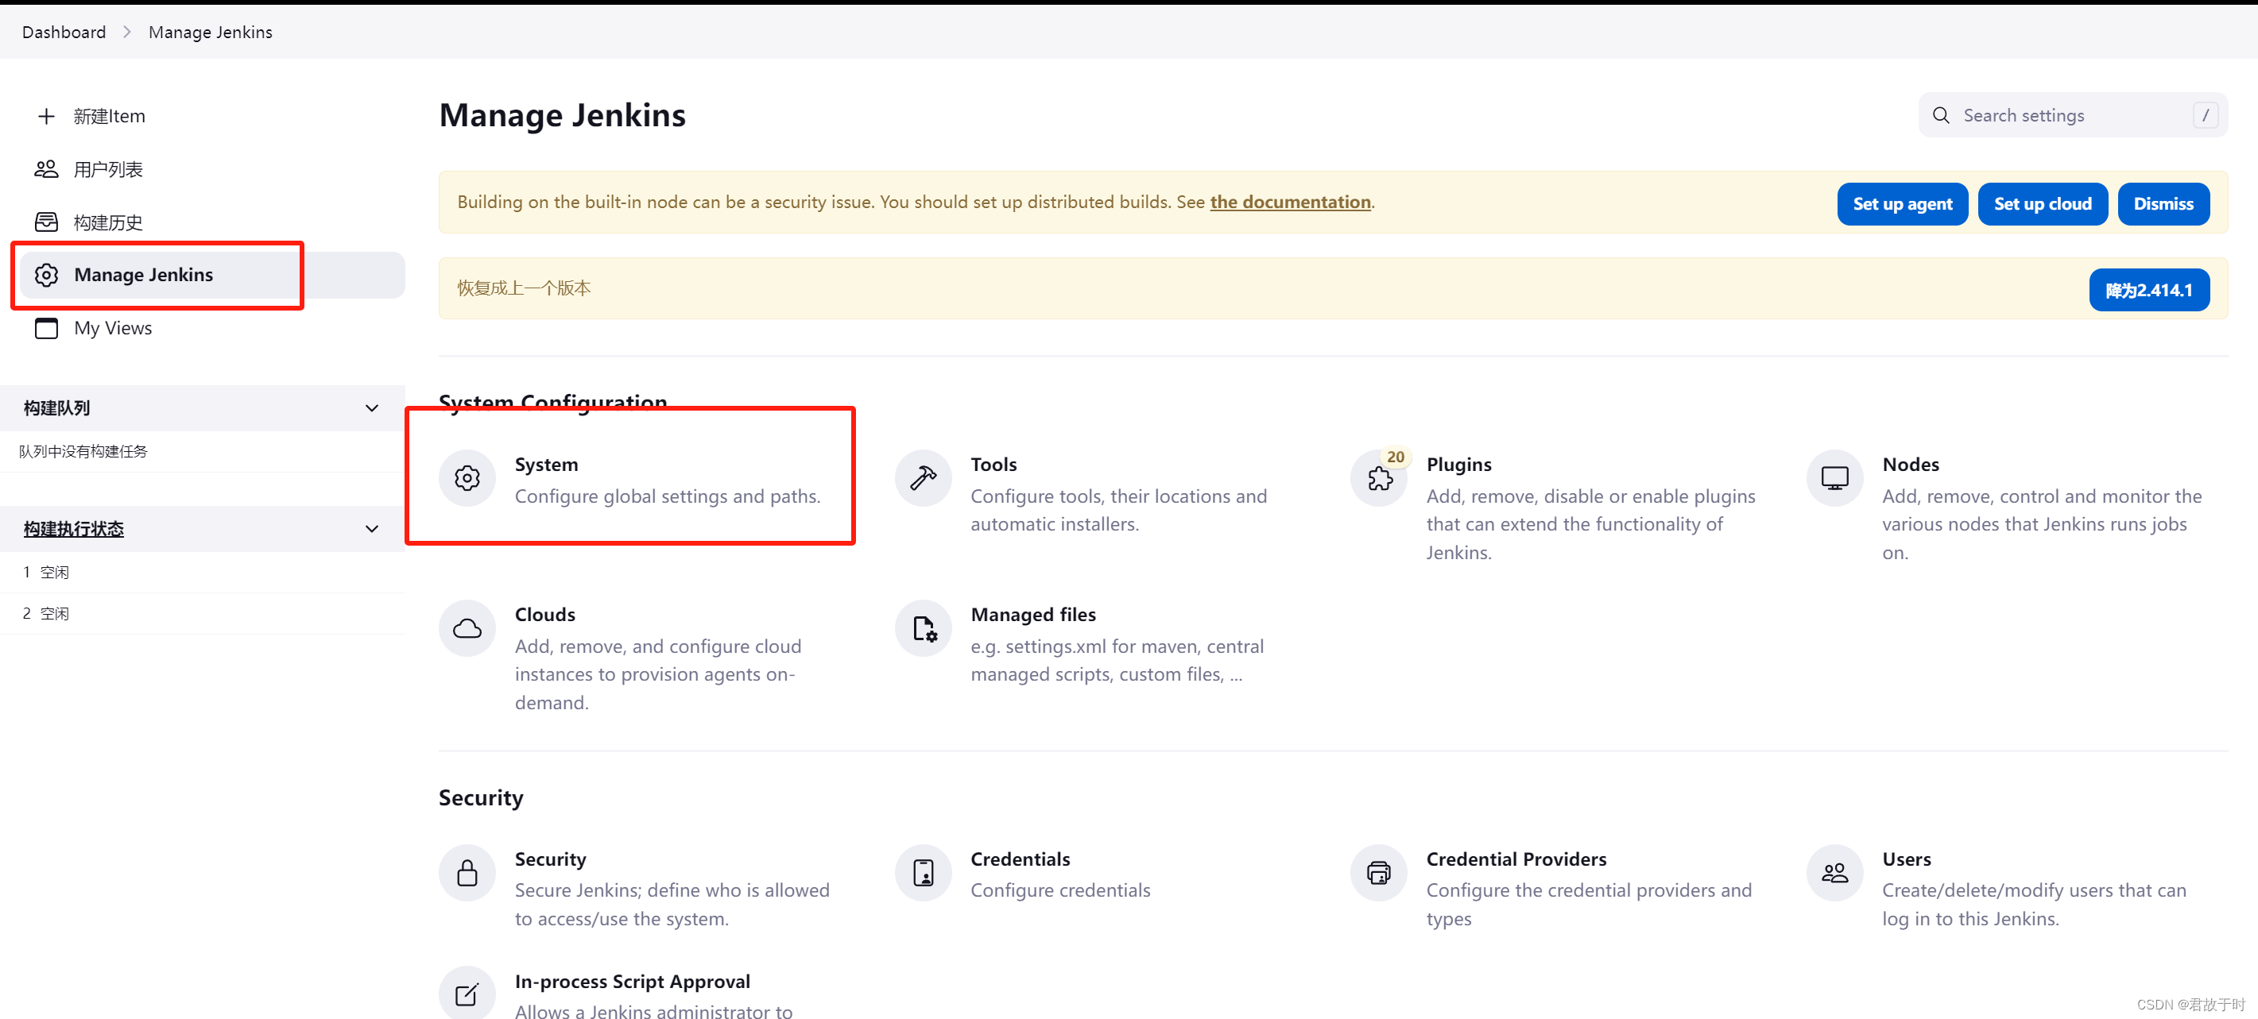Open the Users people icon
The image size is (2258, 1019).
[x=1834, y=873]
